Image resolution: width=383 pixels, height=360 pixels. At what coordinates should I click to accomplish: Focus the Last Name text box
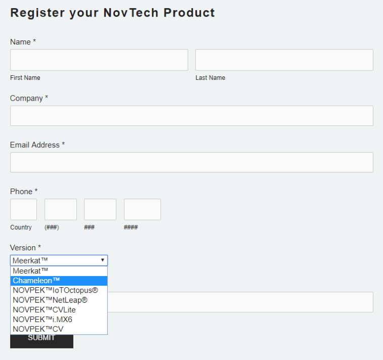284,60
